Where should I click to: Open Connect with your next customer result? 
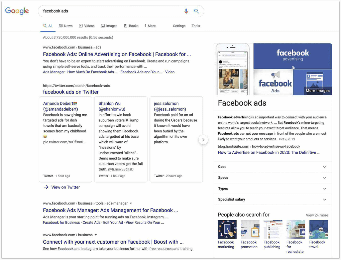(113, 242)
